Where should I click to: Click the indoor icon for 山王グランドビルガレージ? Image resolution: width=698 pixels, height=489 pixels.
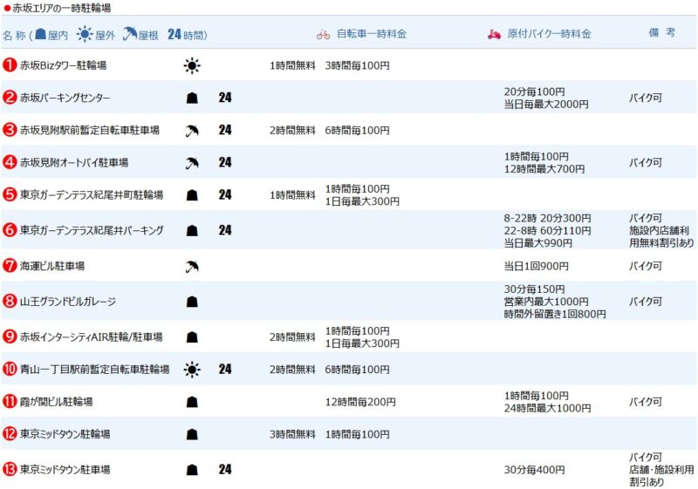point(192,302)
